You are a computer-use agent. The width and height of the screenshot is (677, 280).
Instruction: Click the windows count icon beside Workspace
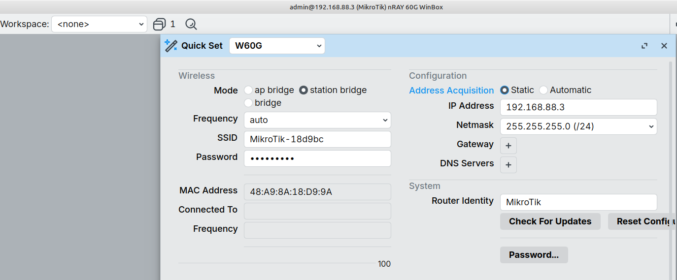[160, 24]
